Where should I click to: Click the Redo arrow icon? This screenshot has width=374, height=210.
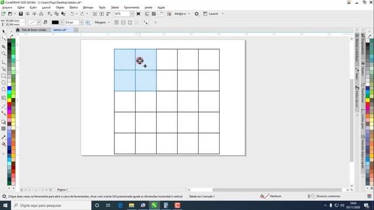[82, 14]
